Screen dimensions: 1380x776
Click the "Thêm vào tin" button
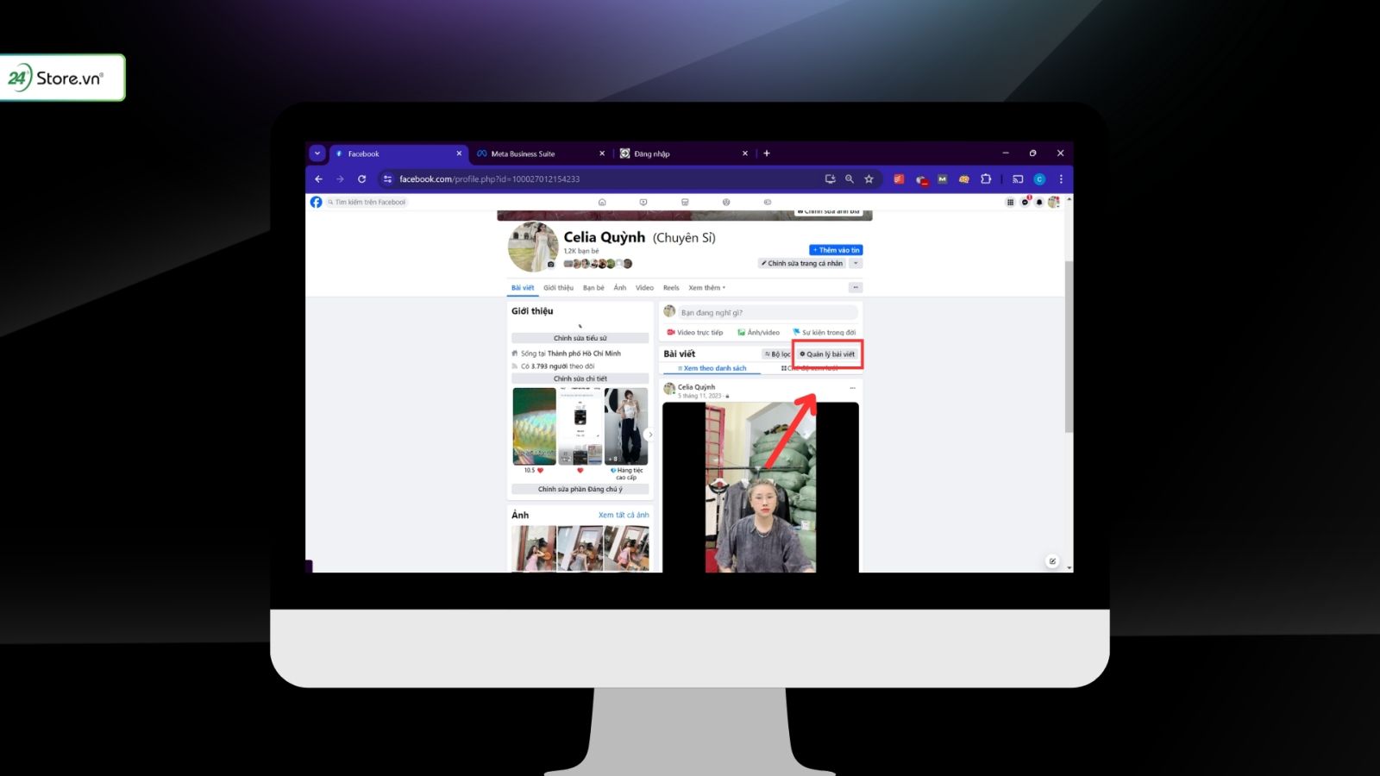pos(836,250)
